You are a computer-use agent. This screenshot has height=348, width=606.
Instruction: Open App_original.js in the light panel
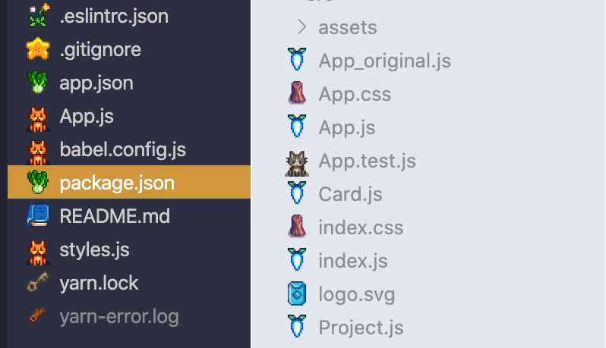tap(384, 61)
